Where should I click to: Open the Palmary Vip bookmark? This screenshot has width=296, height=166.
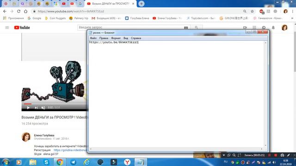(79, 18)
